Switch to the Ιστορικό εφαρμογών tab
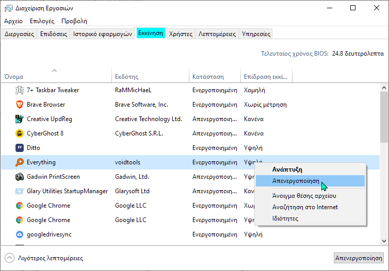 coord(103,34)
